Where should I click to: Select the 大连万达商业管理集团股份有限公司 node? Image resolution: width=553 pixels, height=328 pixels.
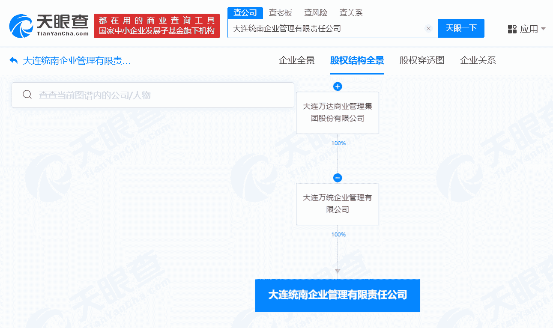pos(338,113)
